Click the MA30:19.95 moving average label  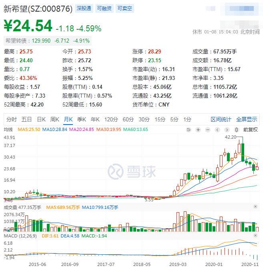108,129
